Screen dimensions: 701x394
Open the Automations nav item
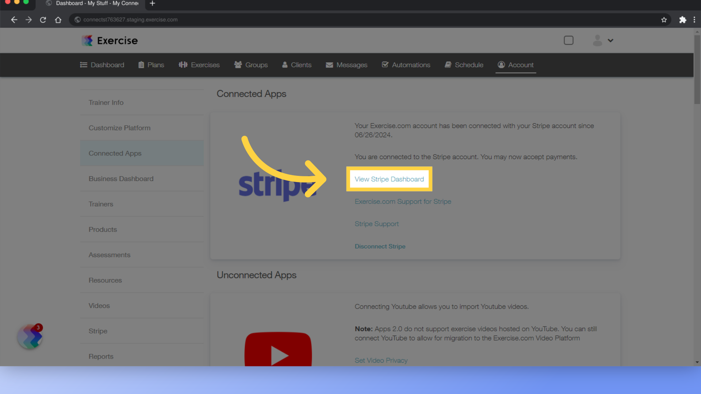point(406,65)
